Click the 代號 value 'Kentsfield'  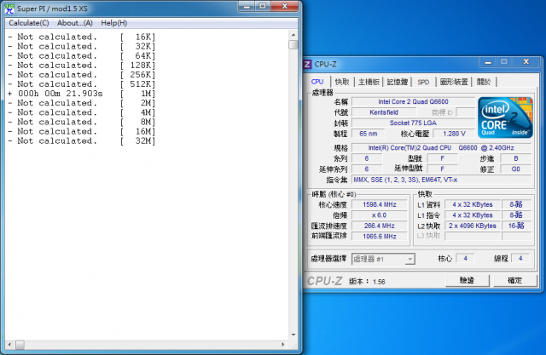[x=384, y=112]
